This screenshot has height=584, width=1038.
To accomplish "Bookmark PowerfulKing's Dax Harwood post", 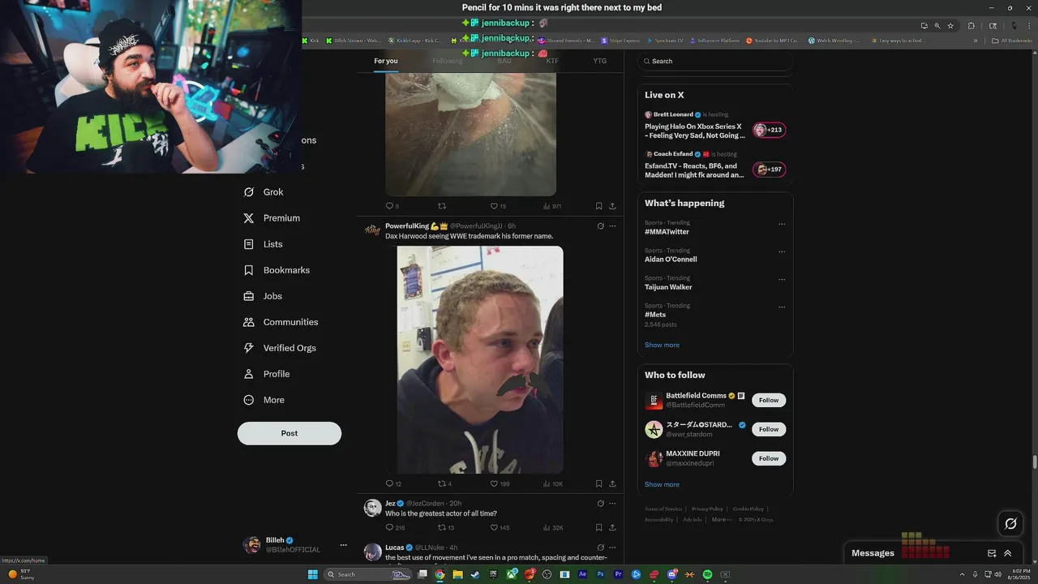I will coord(598,483).
